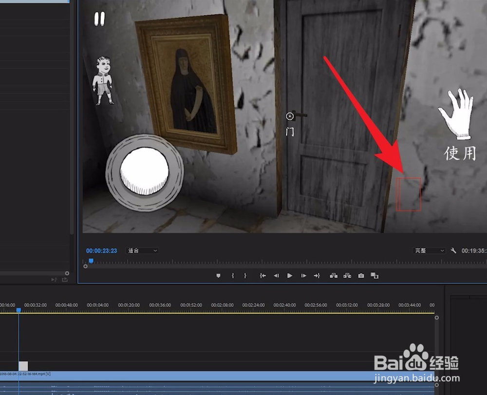Click the program monitor zoom scroll handle
The image size is (487, 395).
(x=85, y=266)
